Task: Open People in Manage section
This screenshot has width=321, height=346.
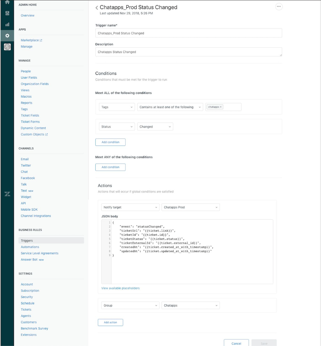Action: [x=26, y=71]
